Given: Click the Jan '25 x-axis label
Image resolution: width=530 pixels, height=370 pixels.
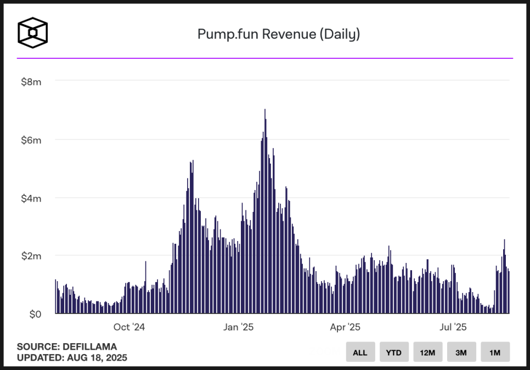Looking at the screenshot, I should click(238, 327).
